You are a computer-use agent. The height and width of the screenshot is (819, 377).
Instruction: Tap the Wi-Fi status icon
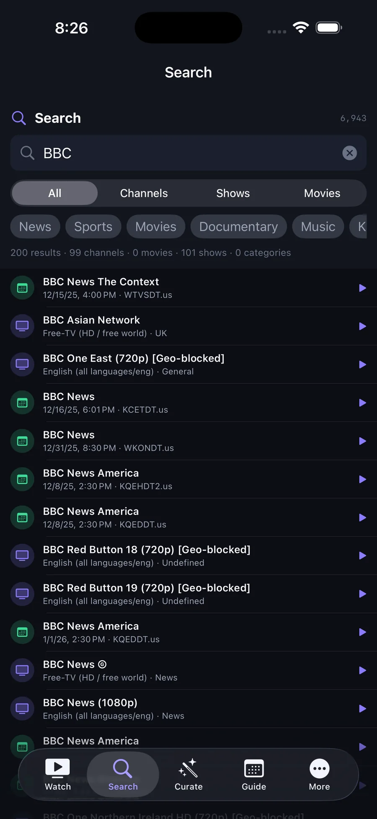(301, 28)
